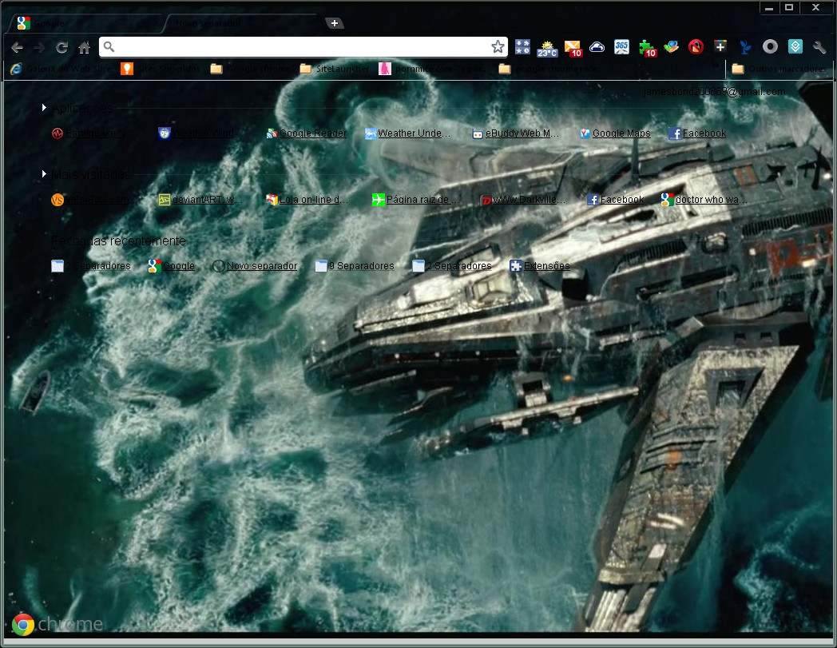837x648 pixels.
Task: Restore the 9 Separadores window
Action: tap(355, 266)
